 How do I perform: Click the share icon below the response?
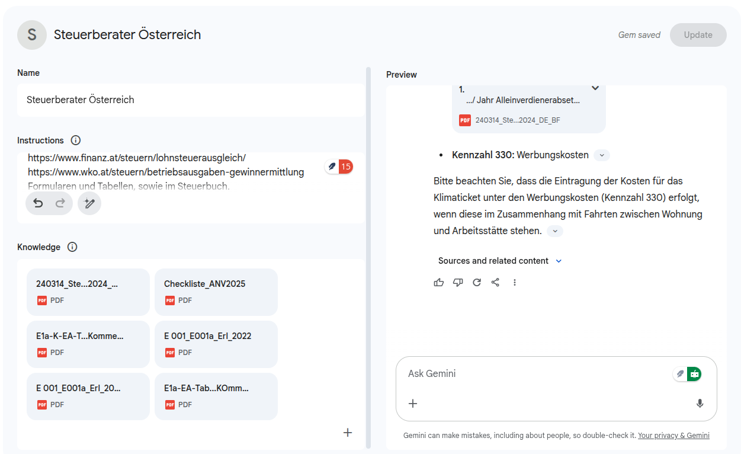pos(496,283)
